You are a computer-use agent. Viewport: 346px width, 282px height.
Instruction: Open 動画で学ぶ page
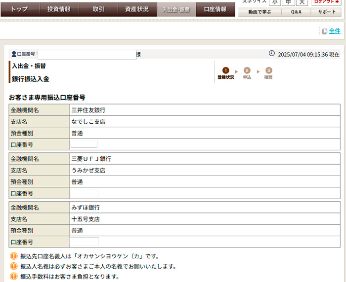click(260, 12)
